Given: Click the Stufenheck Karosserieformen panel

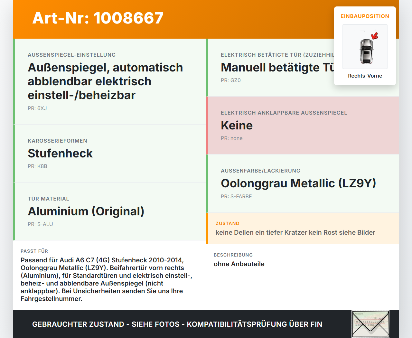Looking at the screenshot, I should pyautogui.click(x=60, y=154).
